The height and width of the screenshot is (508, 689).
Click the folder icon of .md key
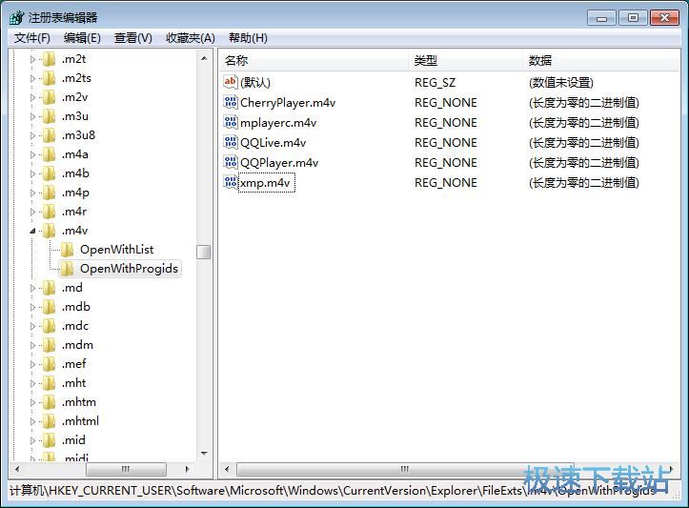pyautogui.click(x=50, y=288)
